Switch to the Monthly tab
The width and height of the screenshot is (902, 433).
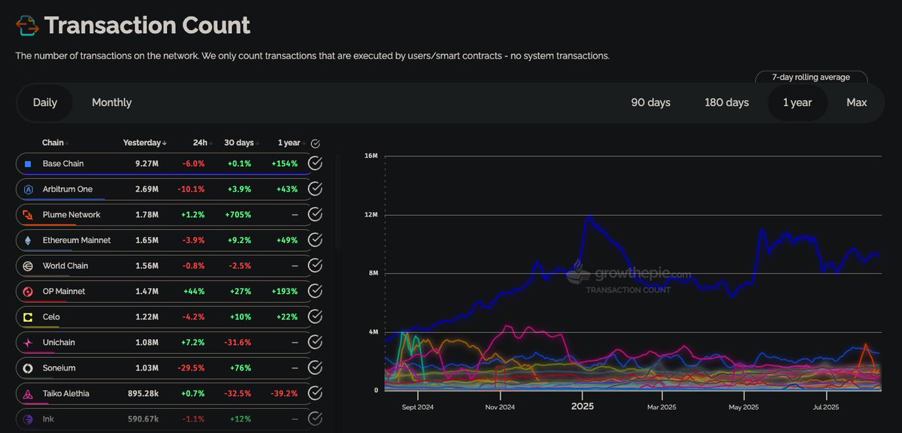point(111,103)
